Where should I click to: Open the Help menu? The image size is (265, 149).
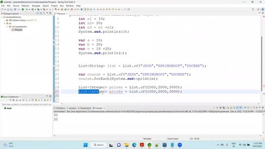pyautogui.click(x=78, y=6)
